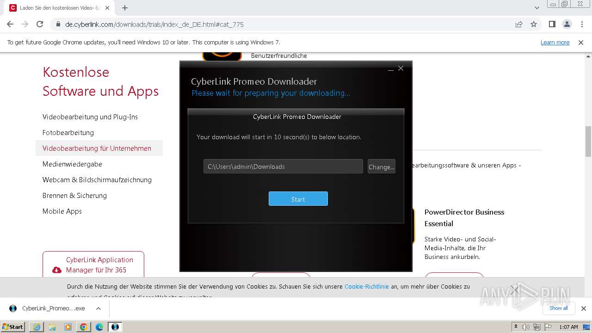Image resolution: width=592 pixels, height=333 pixels.
Task: Go forward in Chrome browser
Action: [25, 24]
